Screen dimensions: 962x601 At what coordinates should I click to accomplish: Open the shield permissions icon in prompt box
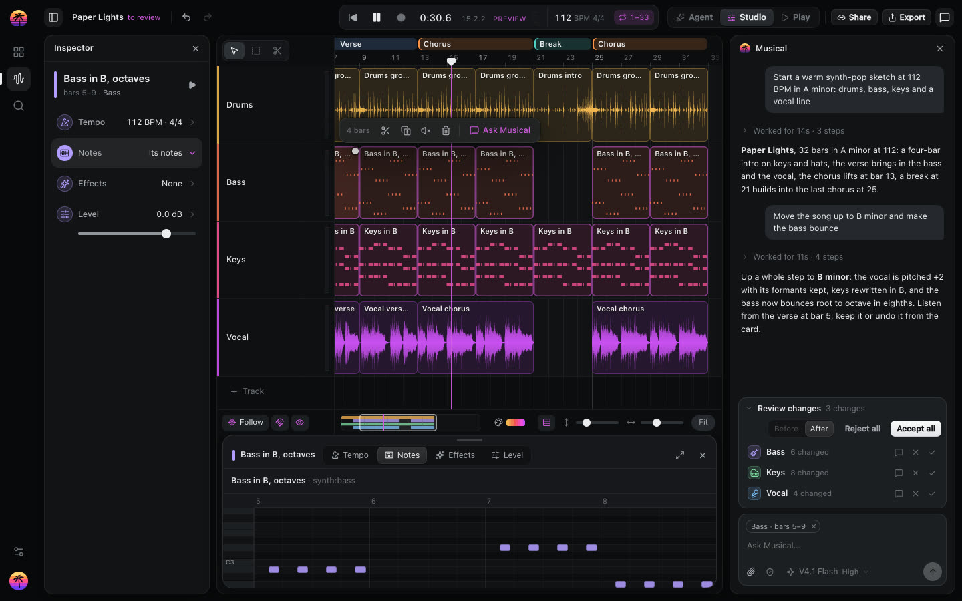click(x=770, y=572)
